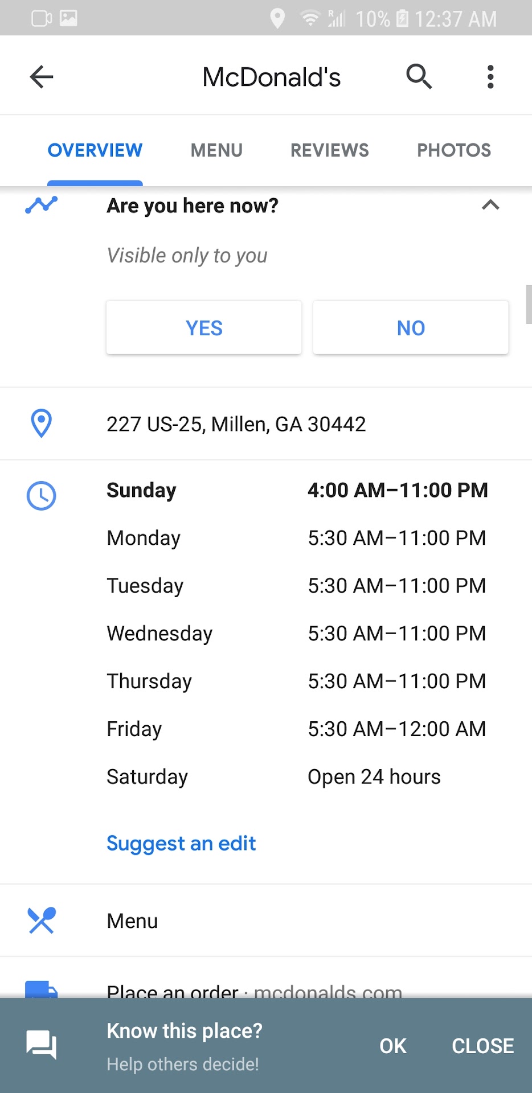Image resolution: width=532 pixels, height=1093 pixels.
Task: Switch to the Menu tab
Action: [216, 150]
